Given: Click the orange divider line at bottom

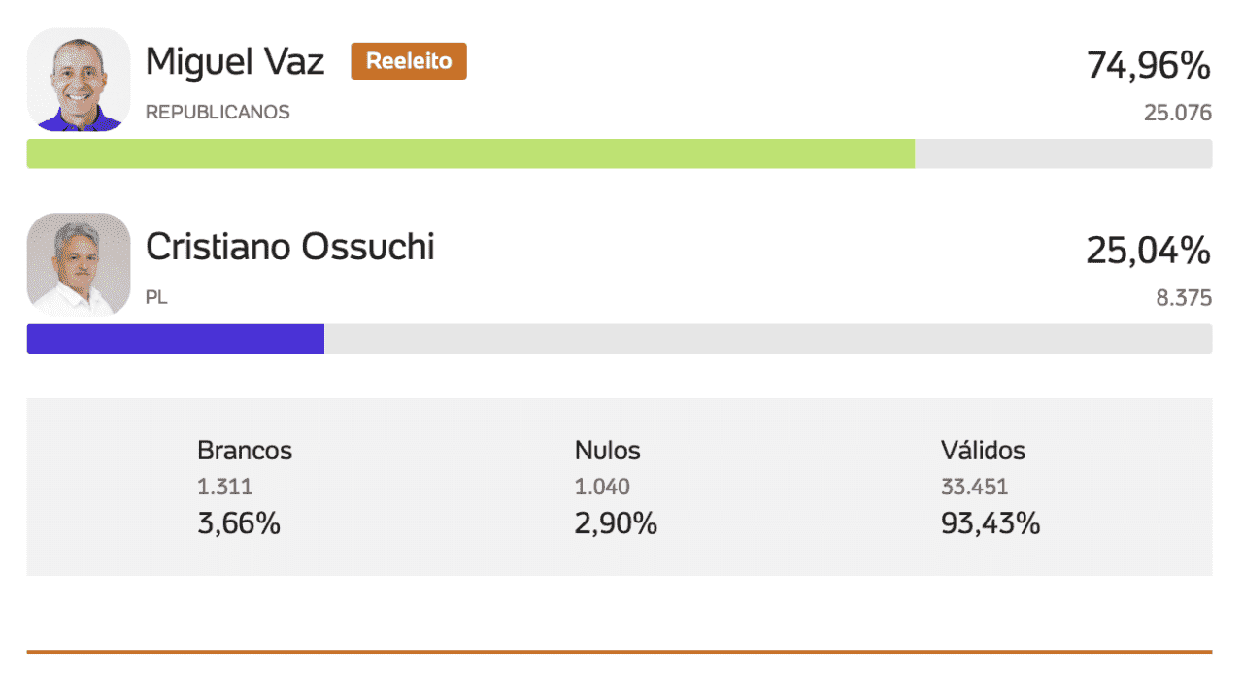Looking at the screenshot, I should click(620, 652).
